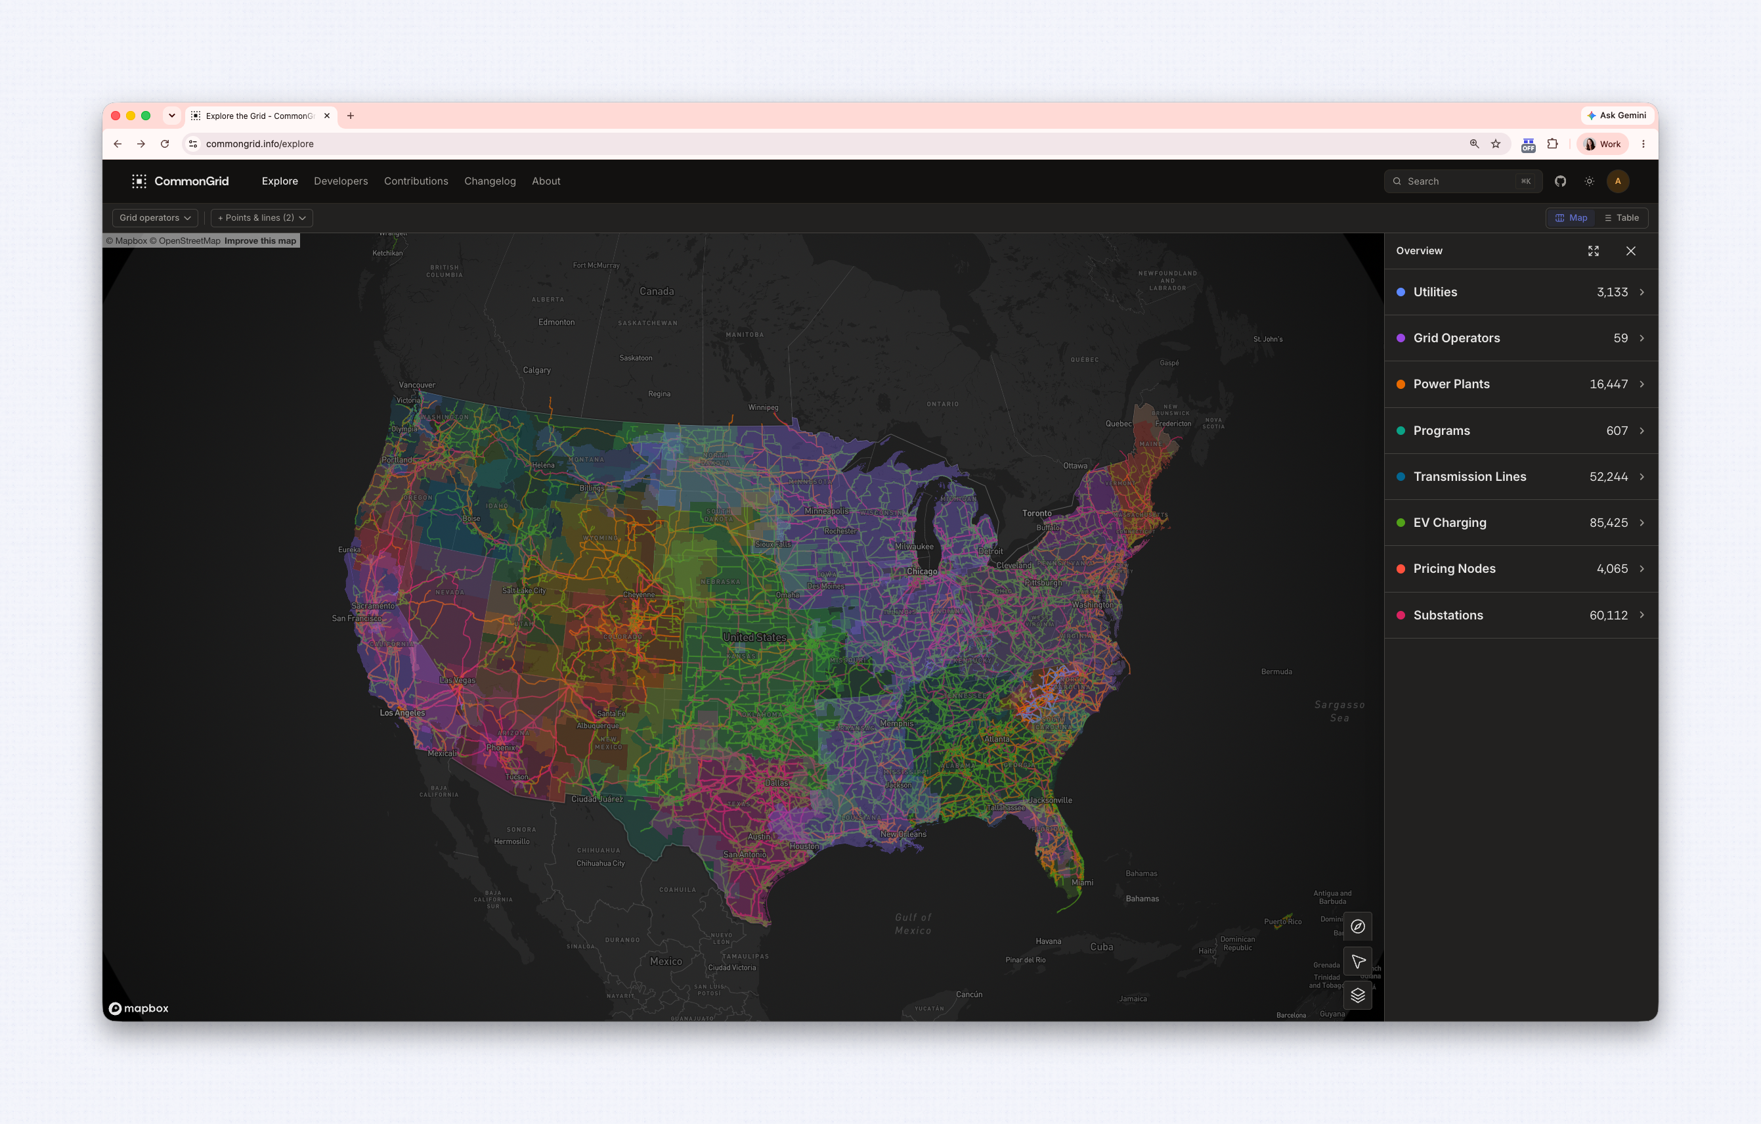Open the Grid operators dropdown
The height and width of the screenshot is (1124, 1761).
pos(155,218)
